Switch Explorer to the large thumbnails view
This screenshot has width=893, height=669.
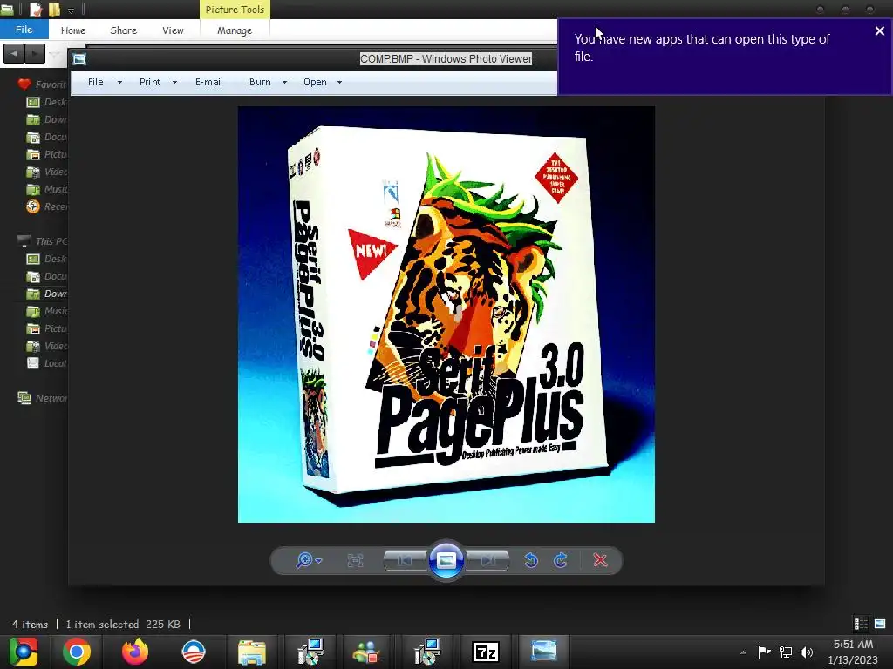pos(880,624)
